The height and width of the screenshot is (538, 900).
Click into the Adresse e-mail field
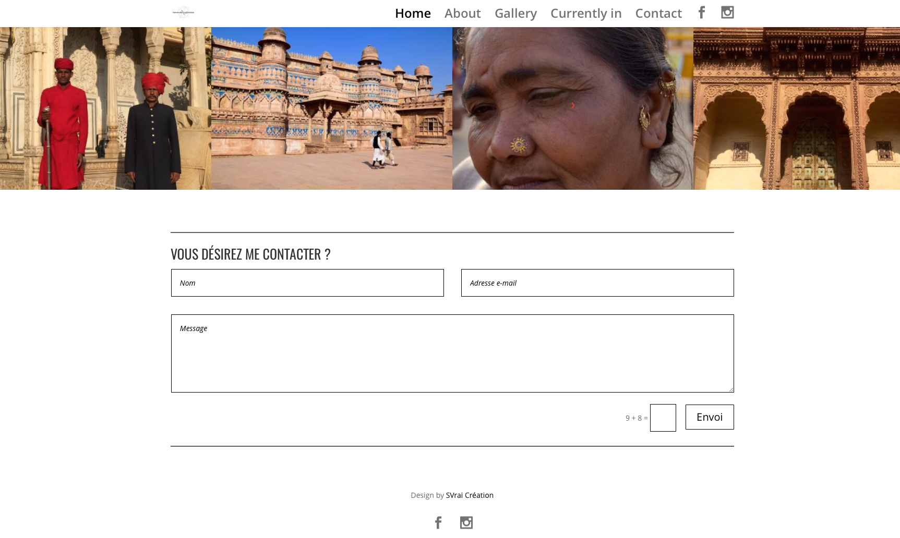[x=597, y=283]
